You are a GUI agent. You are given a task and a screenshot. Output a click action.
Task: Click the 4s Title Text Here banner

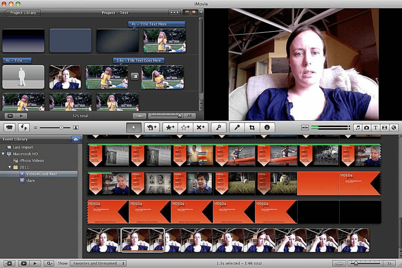click(157, 24)
